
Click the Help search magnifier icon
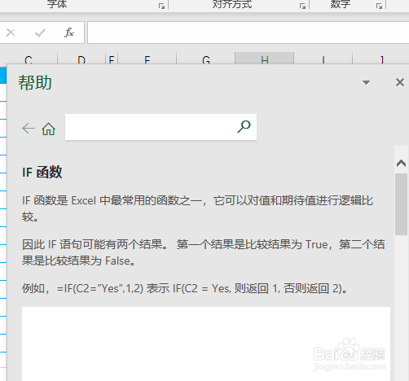click(x=244, y=127)
